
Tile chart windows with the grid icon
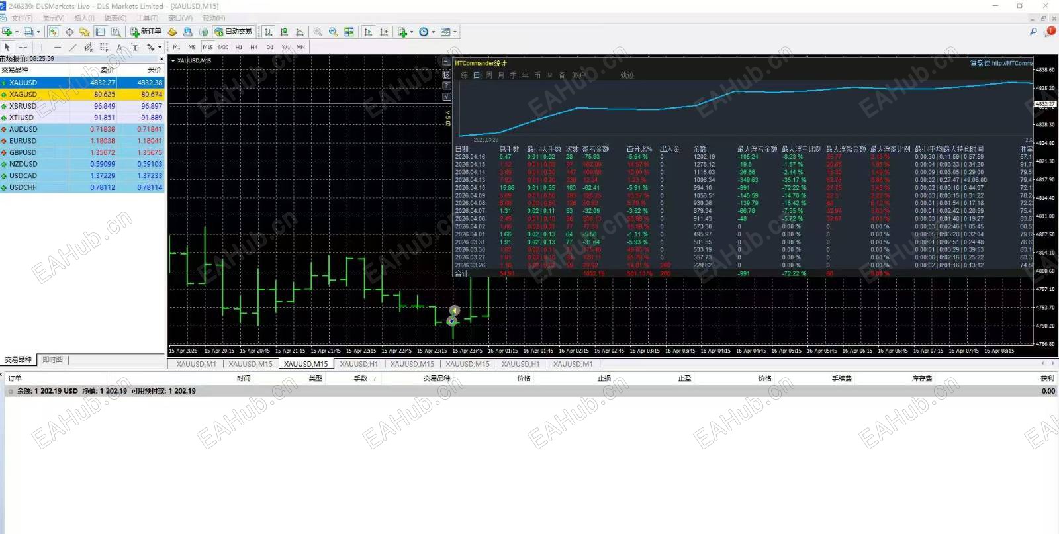pos(349,32)
